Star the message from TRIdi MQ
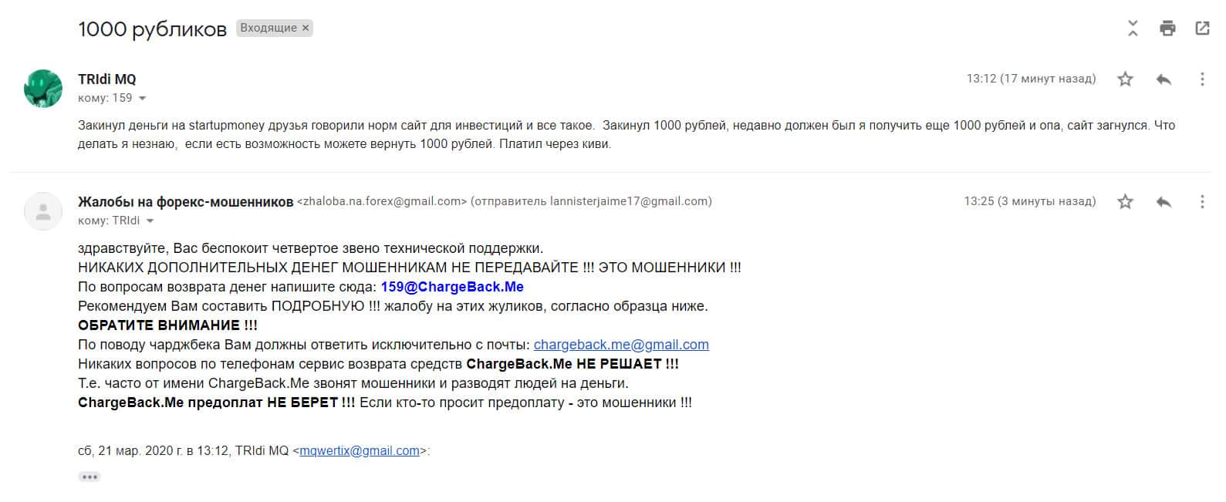1226x502 pixels. click(1126, 79)
